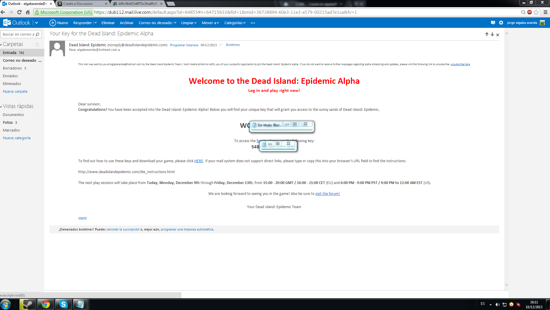
Task: Open the Chrome menu hamburger icon
Action: (545, 12)
